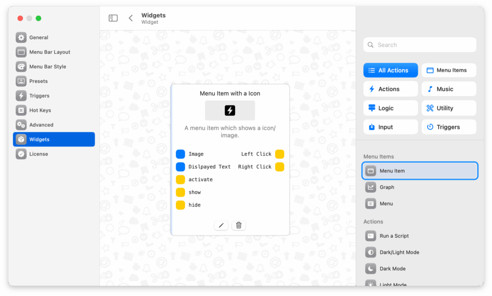Go back using the chevron arrow
The width and height of the screenshot is (492, 296).
131,18
